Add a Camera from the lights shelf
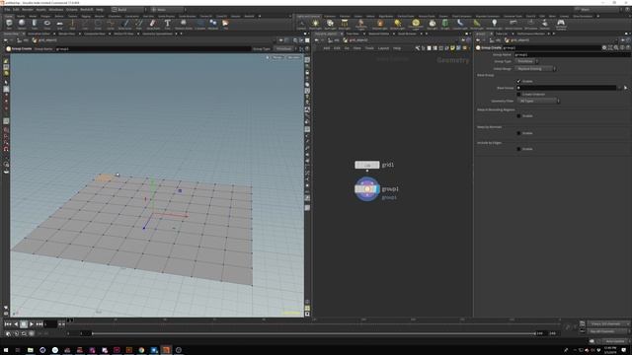Screen dimensions: 632x355 tap(301, 24)
